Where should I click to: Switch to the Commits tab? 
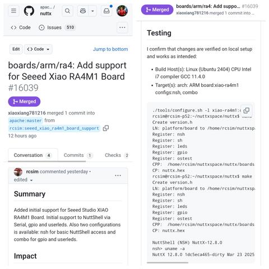(77, 155)
